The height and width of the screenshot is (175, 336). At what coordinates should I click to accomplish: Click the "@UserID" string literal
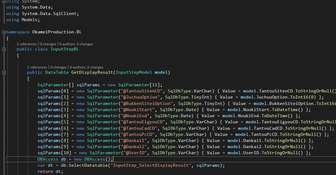[x=135, y=153]
